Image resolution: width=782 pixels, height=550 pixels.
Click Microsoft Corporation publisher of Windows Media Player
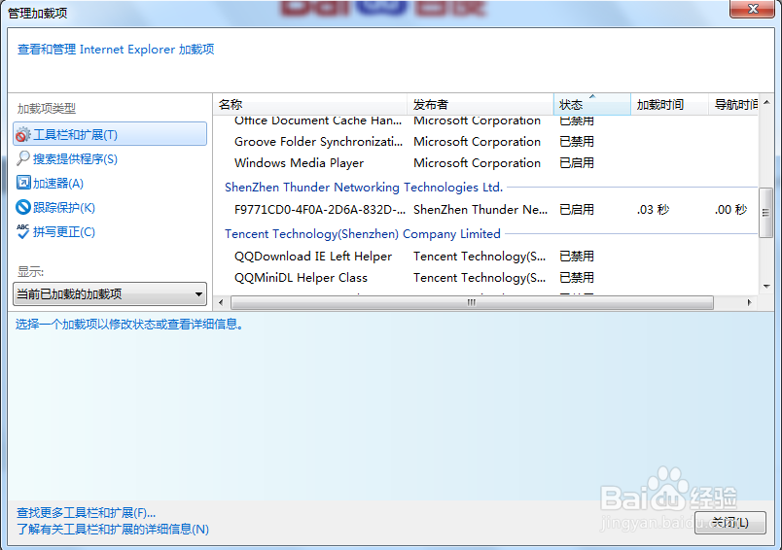(477, 163)
